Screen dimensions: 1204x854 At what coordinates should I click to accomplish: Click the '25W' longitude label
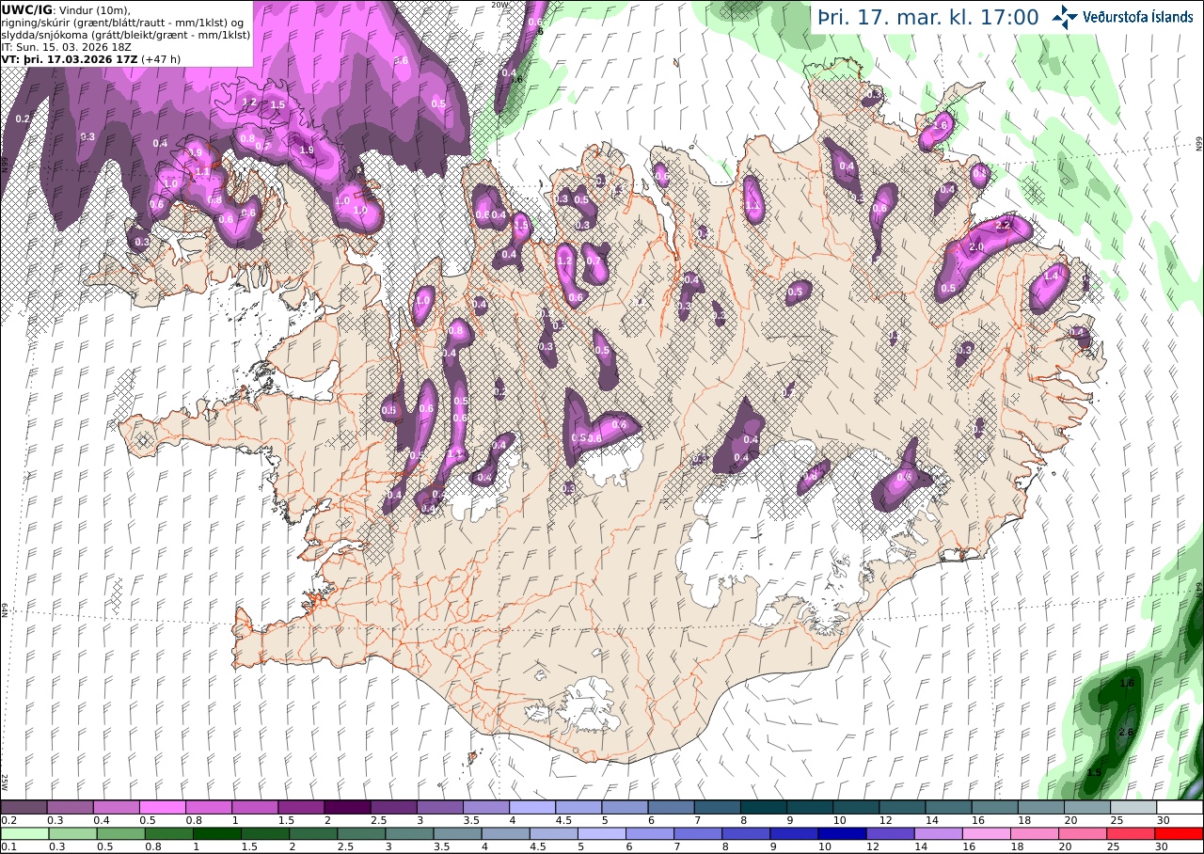(5, 782)
